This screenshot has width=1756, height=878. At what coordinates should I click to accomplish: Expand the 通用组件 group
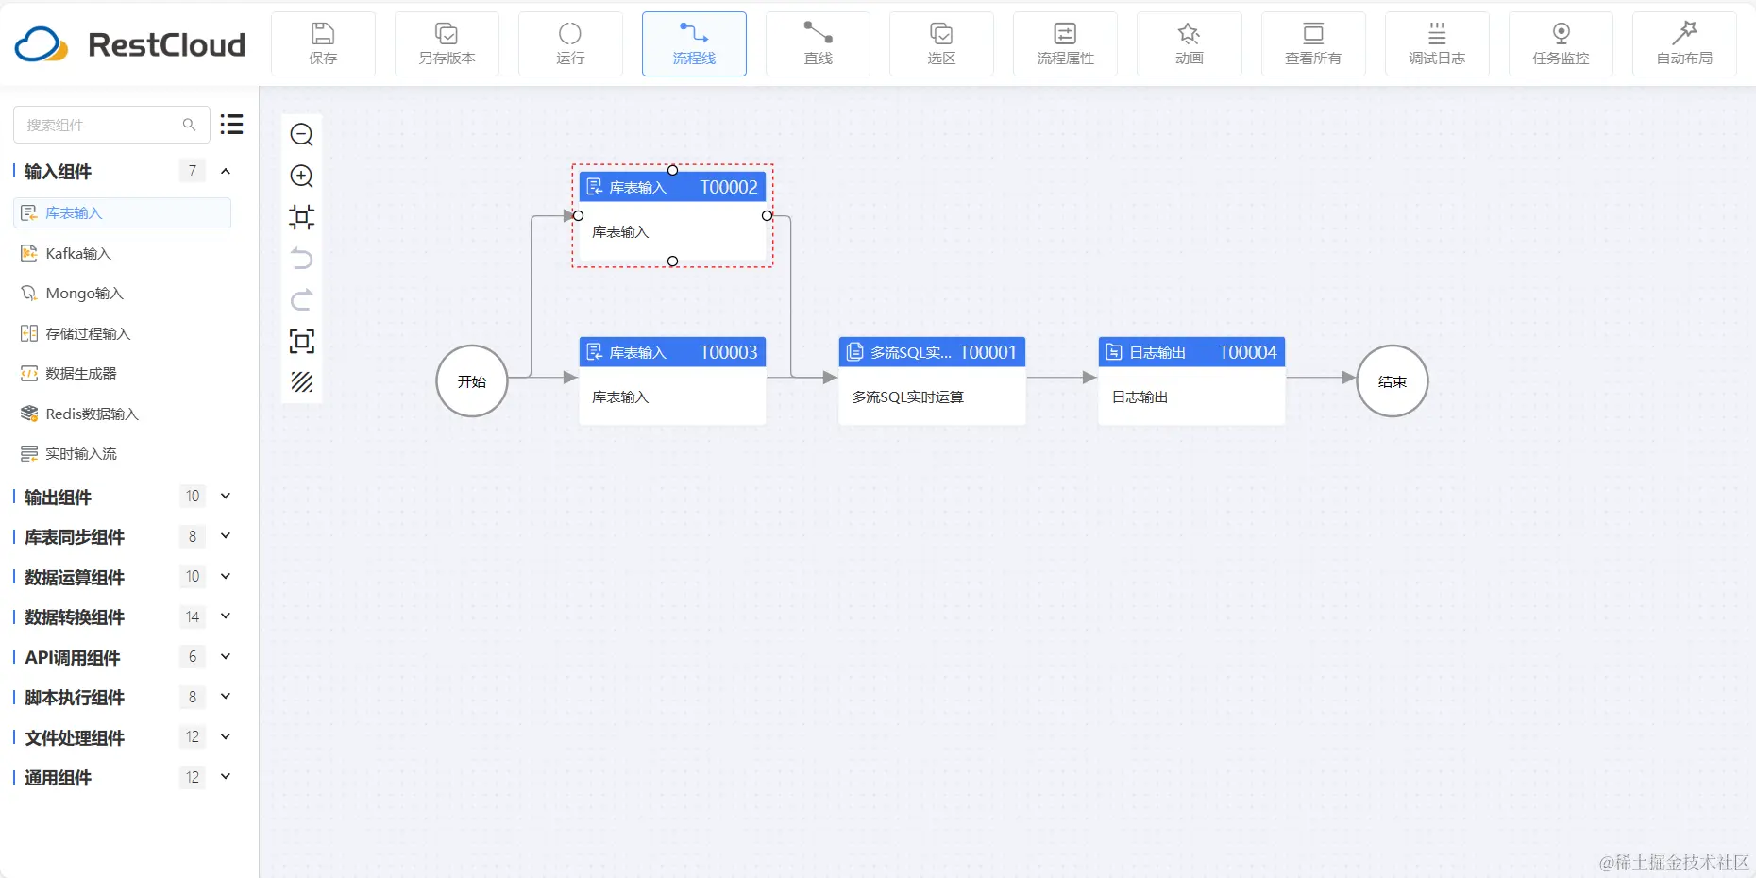tap(226, 777)
